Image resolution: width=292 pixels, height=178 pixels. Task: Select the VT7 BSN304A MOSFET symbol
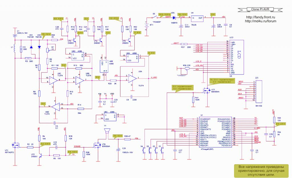click(x=207, y=91)
